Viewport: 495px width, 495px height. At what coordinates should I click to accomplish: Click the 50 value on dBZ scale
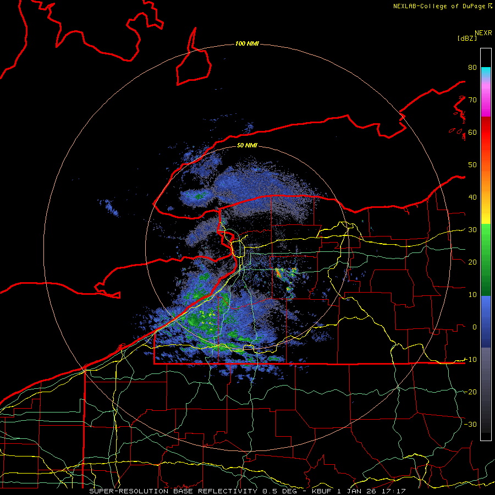(x=472, y=165)
